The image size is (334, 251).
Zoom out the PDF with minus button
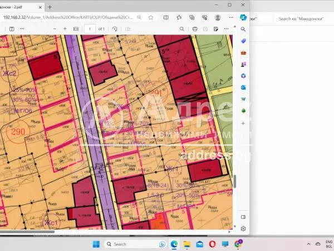[55, 29]
